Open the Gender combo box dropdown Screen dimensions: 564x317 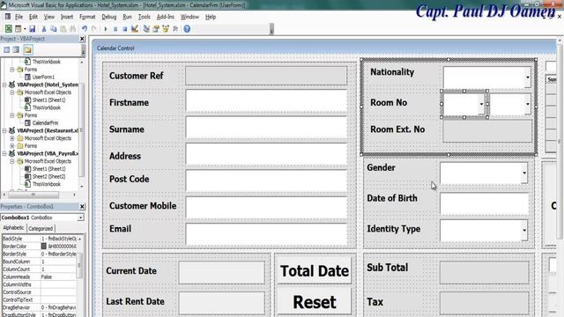click(524, 173)
